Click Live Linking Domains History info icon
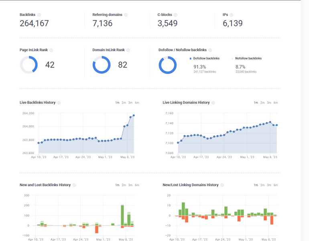Screen dimensions: 309x241 pos(213,103)
